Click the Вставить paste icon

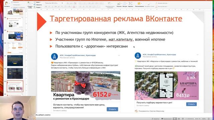tap(7, 4)
